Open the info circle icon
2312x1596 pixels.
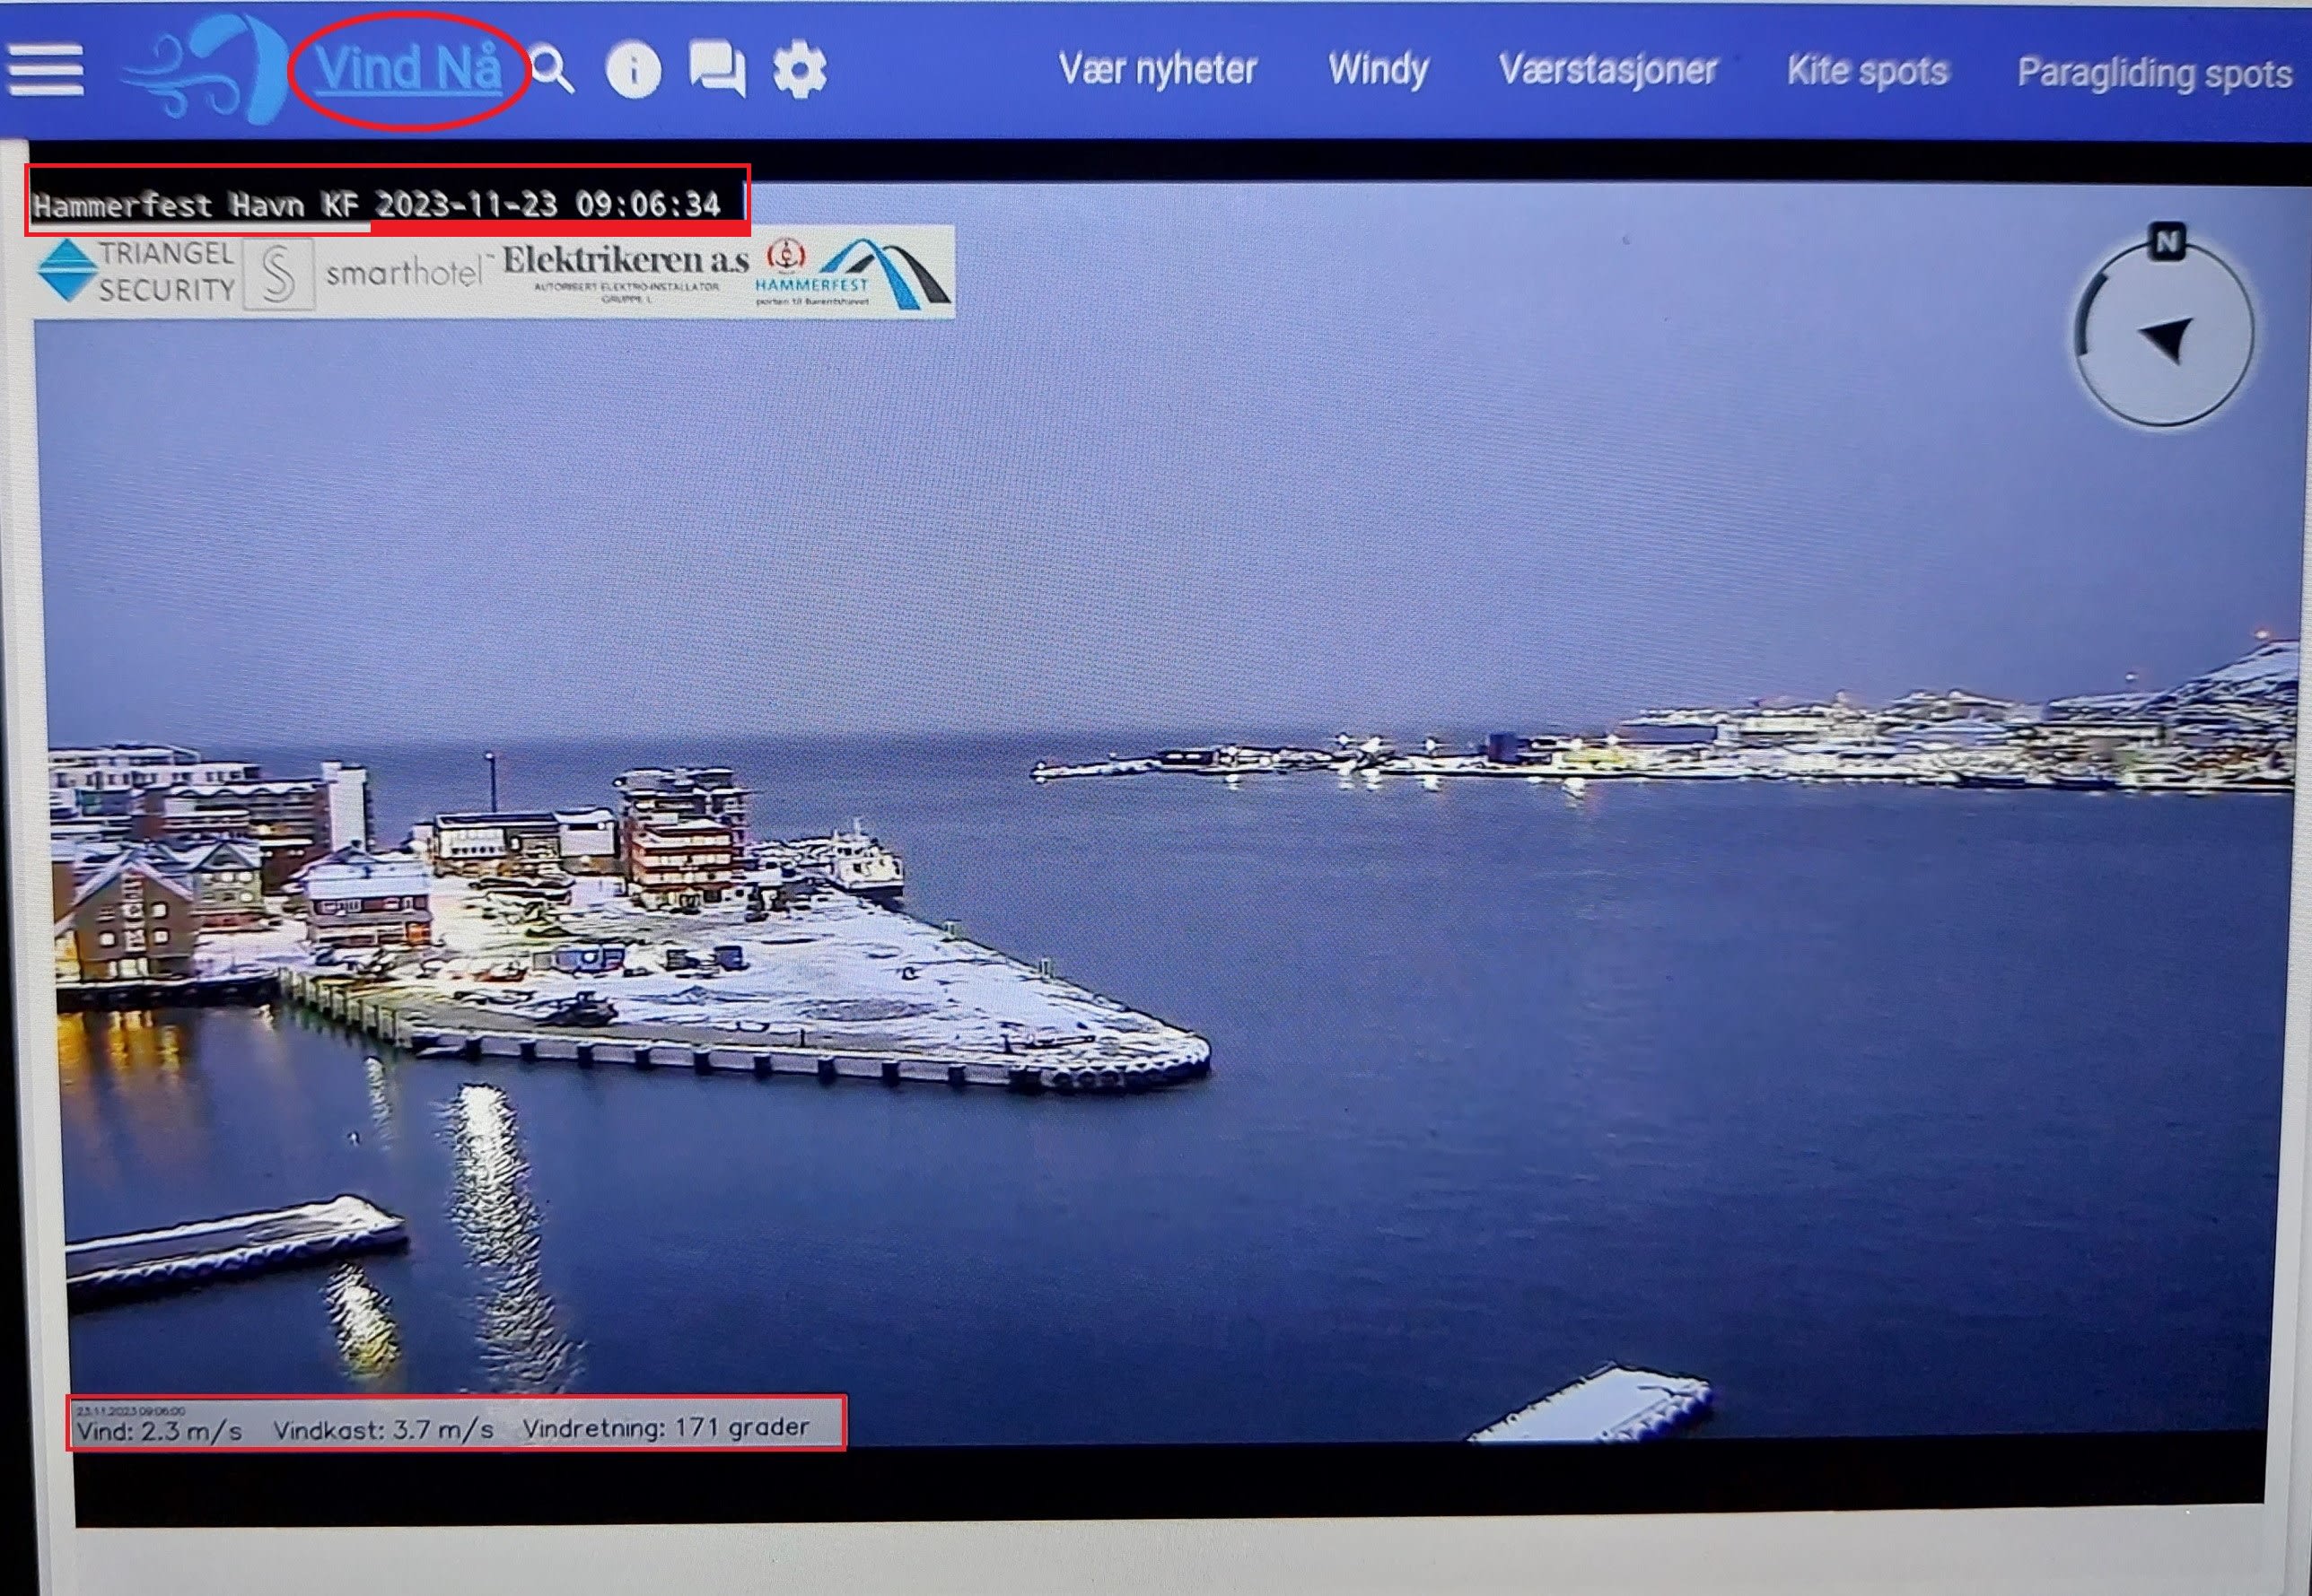pyautogui.click(x=634, y=70)
